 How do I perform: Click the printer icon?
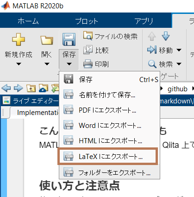tap(88, 64)
